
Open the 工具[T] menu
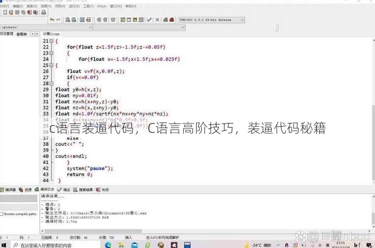(88, 6)
